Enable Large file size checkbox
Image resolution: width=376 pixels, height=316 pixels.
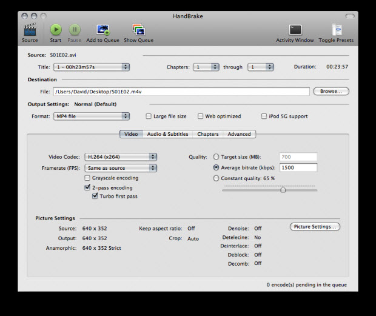149,116
